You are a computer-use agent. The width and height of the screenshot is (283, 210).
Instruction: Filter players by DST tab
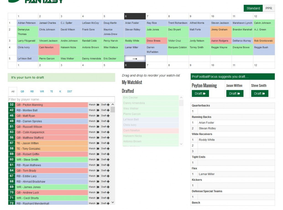click(x=70, y=92)
